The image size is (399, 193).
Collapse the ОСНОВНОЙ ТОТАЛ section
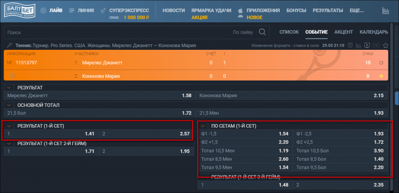pyautogui.click(x=9, y=105)
